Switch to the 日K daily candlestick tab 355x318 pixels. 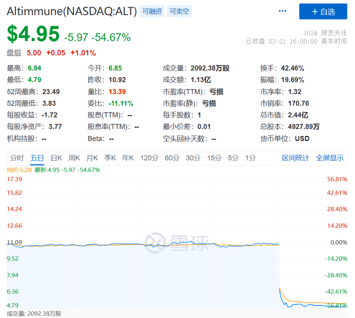click(x=57, y=158)
